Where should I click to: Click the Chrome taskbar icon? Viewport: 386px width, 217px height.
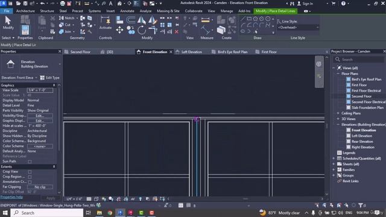point(110,213)
